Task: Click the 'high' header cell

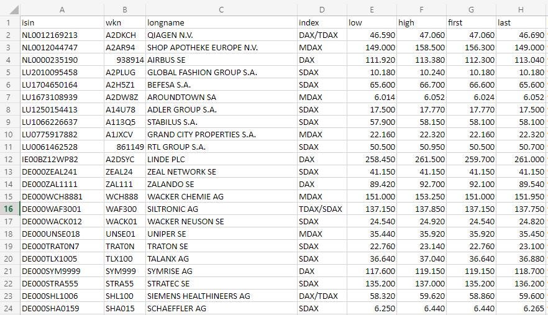Action: tap(421, 22)
